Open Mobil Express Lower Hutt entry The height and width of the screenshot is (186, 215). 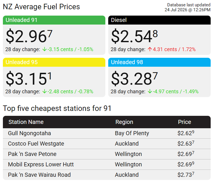[107, 164]
